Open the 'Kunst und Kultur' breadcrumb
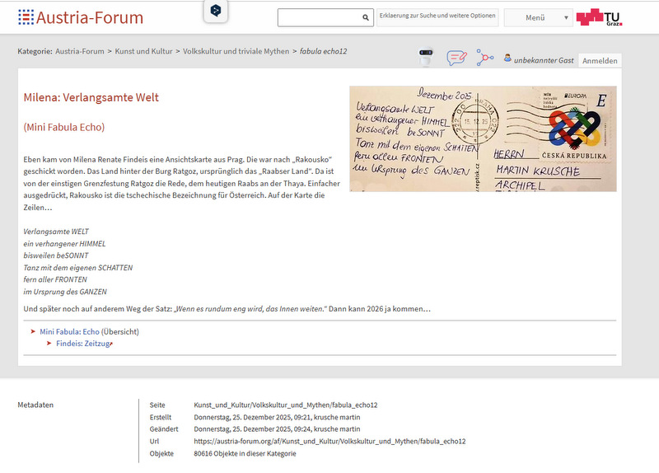Image resolution: width=659 pixels, height=473 pixels. click(x=144, y=51)
